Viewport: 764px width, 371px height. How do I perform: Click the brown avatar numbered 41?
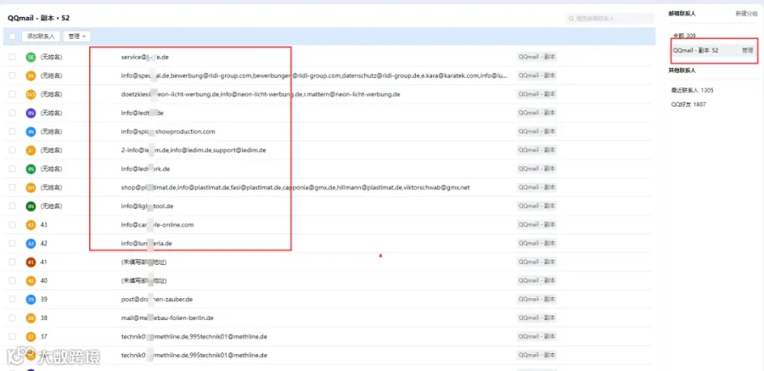31,261
